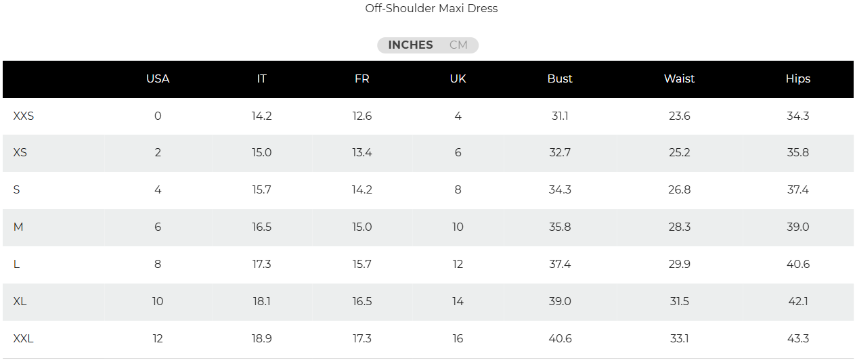Image resolution: width=855 pixels, height=362 pixels.
Task: Click the Bust column header
Action: (x=560, y=79)
